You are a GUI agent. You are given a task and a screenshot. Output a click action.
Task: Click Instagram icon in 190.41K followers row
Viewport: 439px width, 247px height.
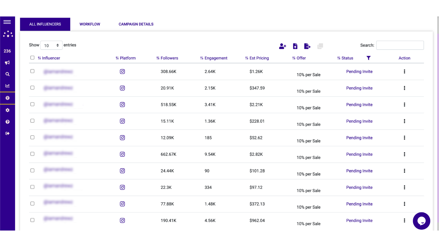[122, 220]
